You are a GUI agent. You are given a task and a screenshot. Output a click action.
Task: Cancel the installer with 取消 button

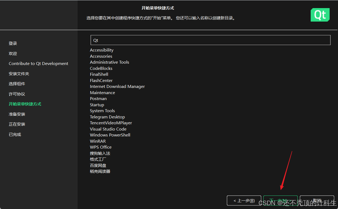(x=317, y=201)
